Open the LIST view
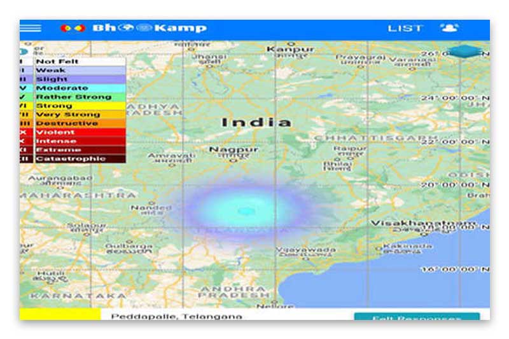 click(x=405, y=29)
